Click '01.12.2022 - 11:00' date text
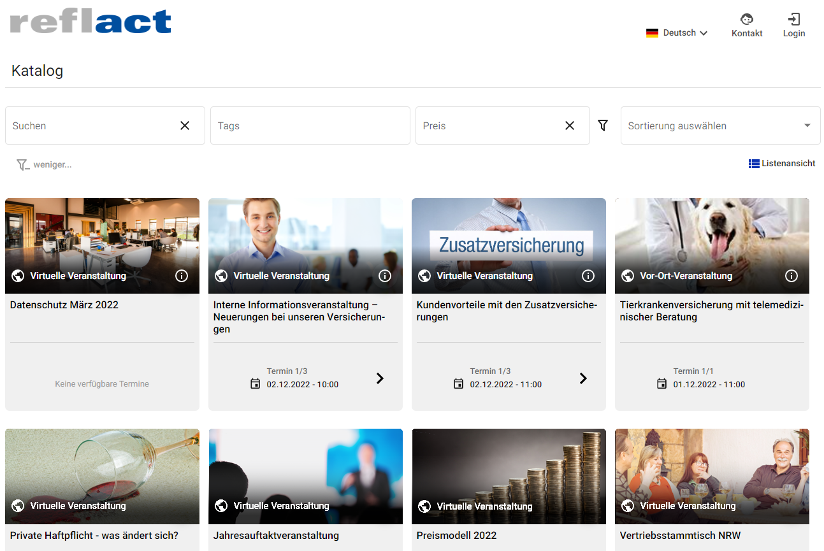 pos(709,385)
